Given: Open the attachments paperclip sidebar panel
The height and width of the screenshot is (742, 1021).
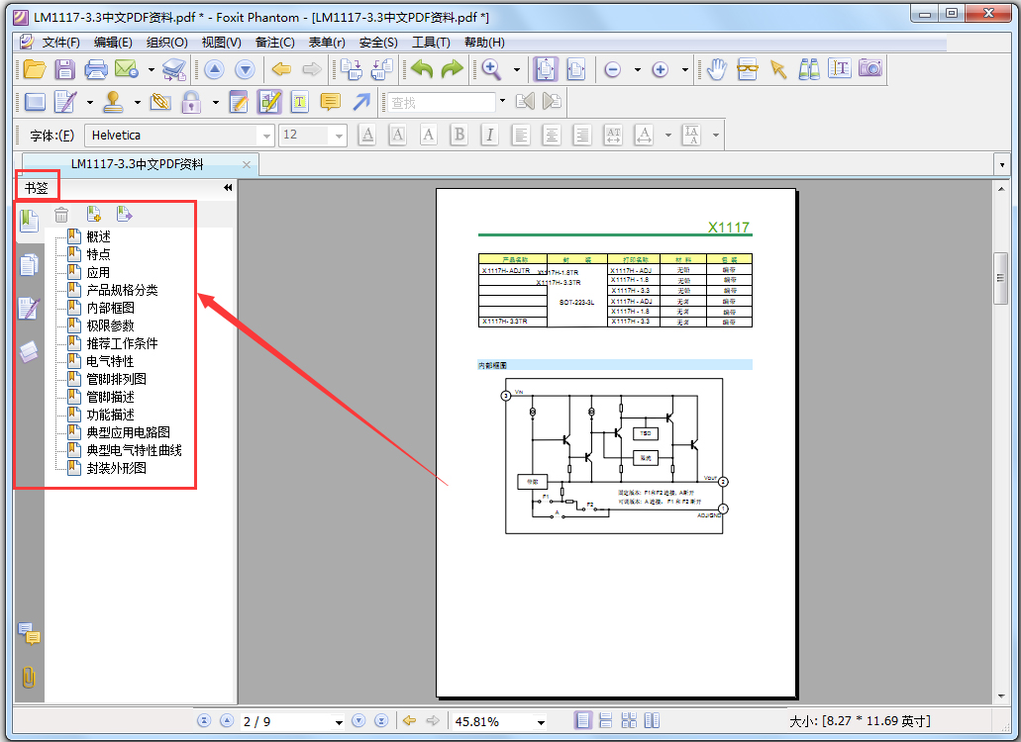Looking at the screenshot, I should pos(28,677).
